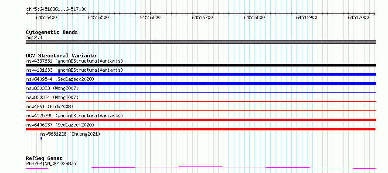388x173 pixels.
Task: Click the nsv6406537 (Sedlazeck2020) label
Action: pyautogui.click(x=60, y=125)
